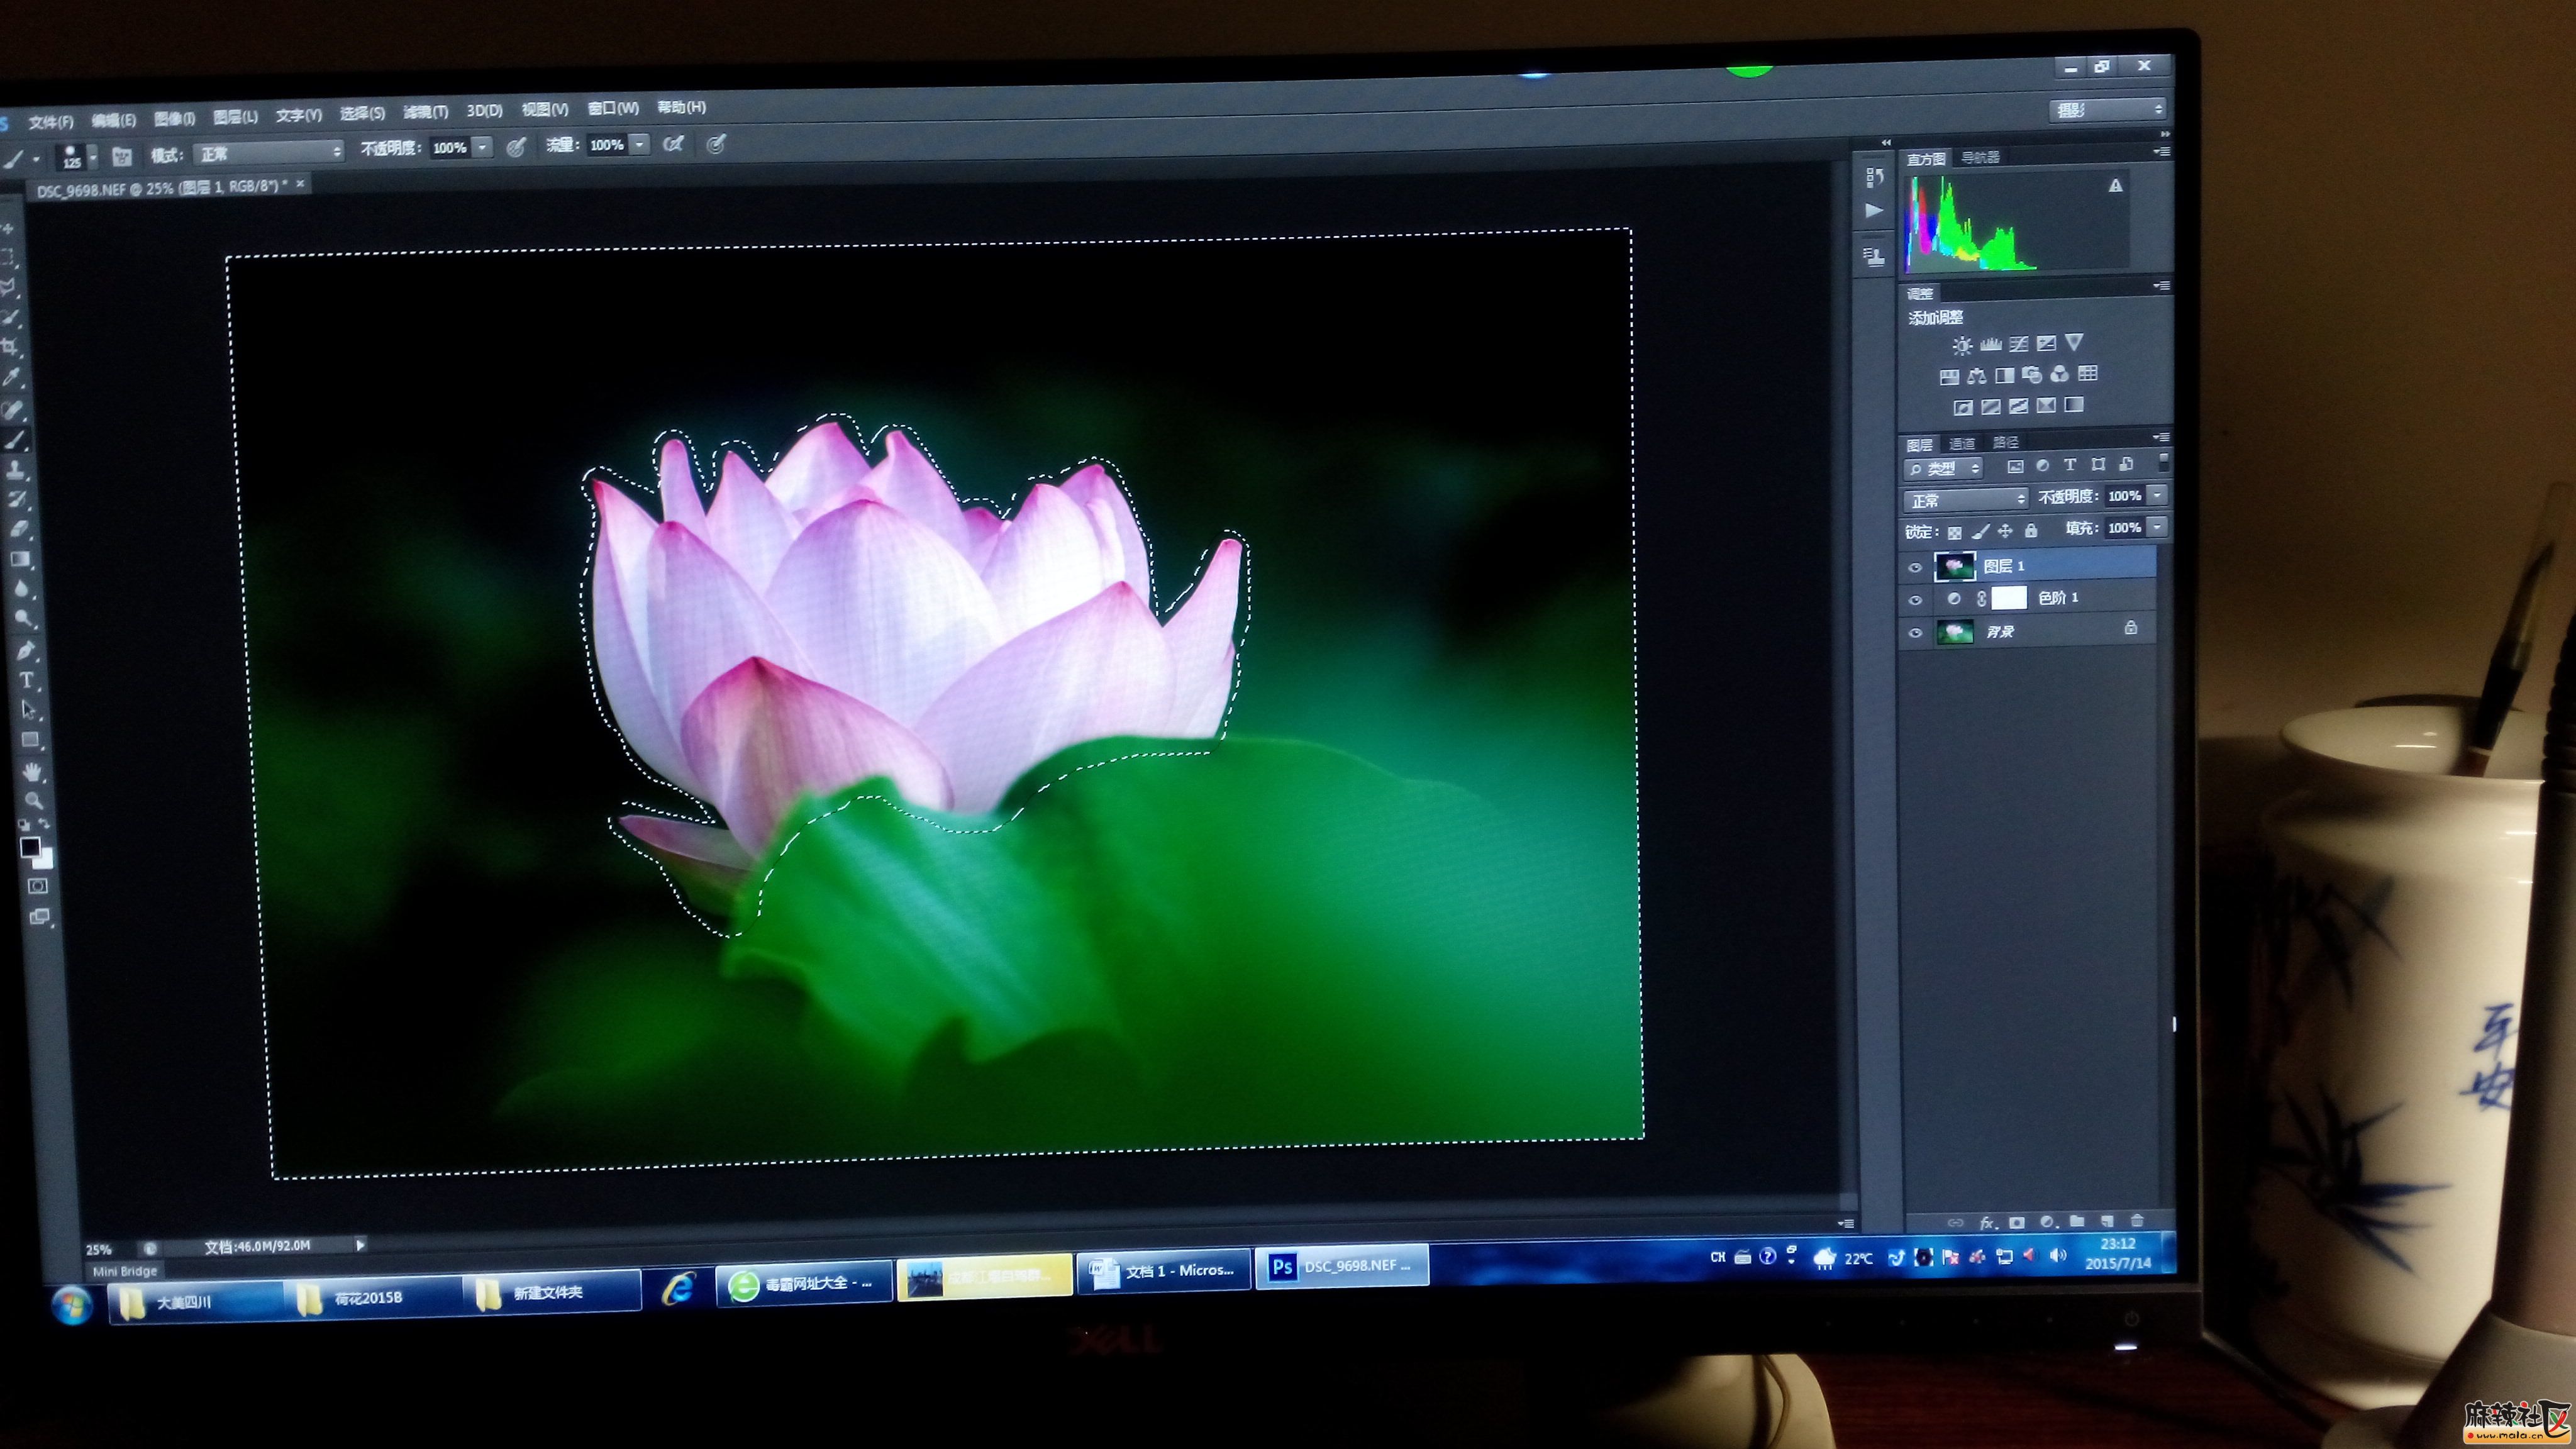
Task: Hide the 背景 layer
Action: point(1914,633)
